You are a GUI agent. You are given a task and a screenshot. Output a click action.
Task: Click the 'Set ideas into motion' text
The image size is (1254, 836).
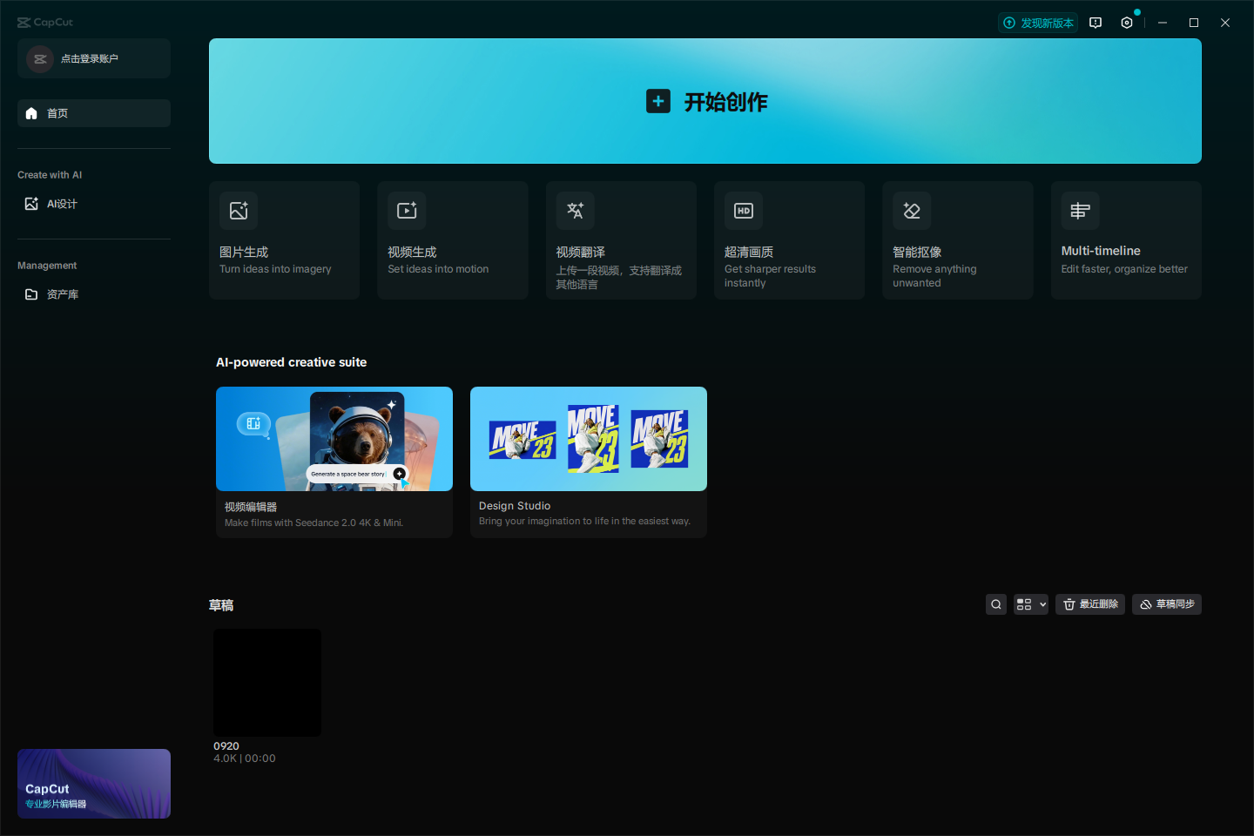pyautogui.click(x=438, y=269)
